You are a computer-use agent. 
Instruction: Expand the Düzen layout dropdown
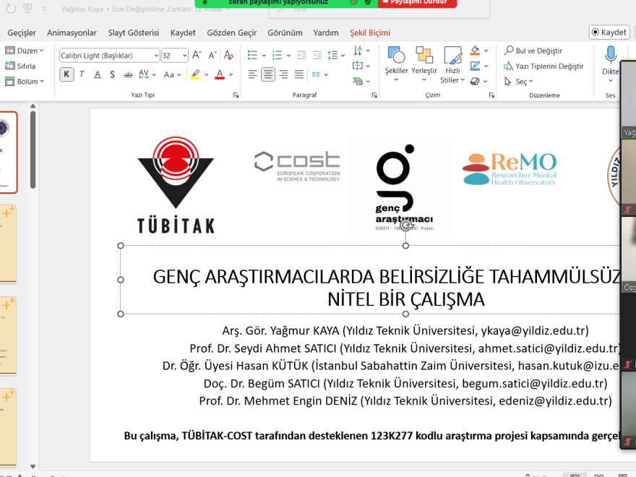click(x=25, y=51)
